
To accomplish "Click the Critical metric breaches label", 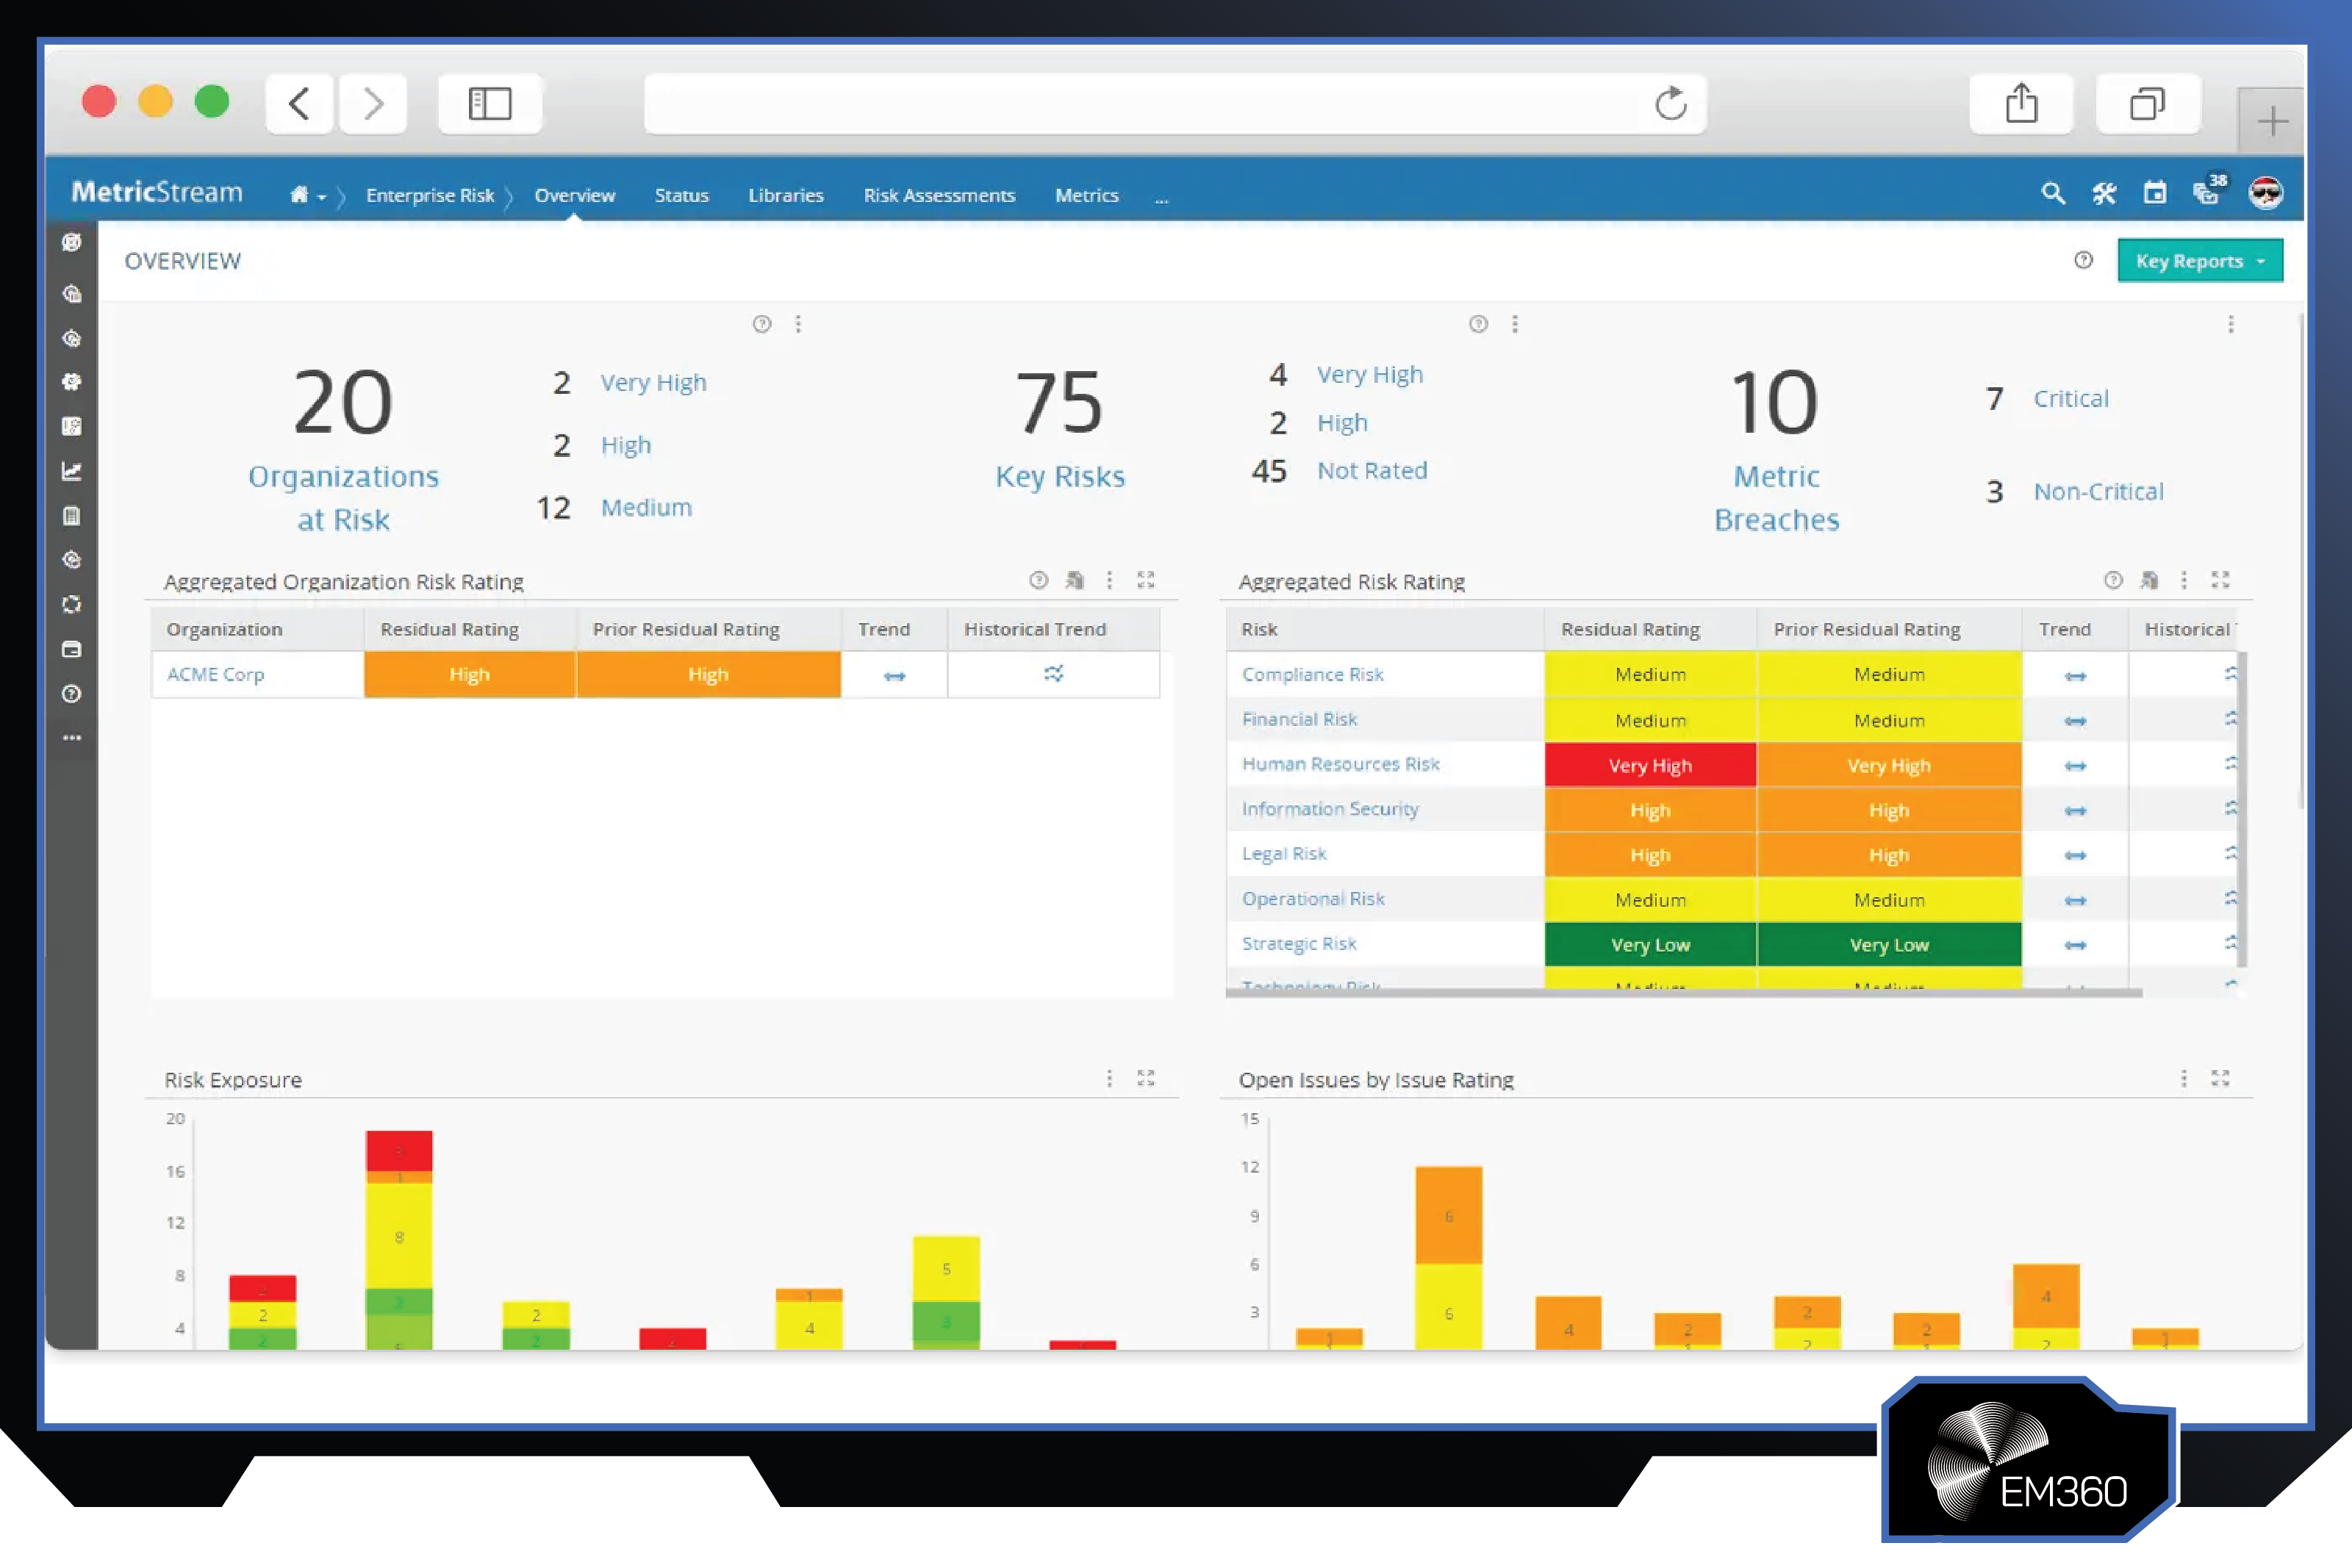I will click(2071, 399).
